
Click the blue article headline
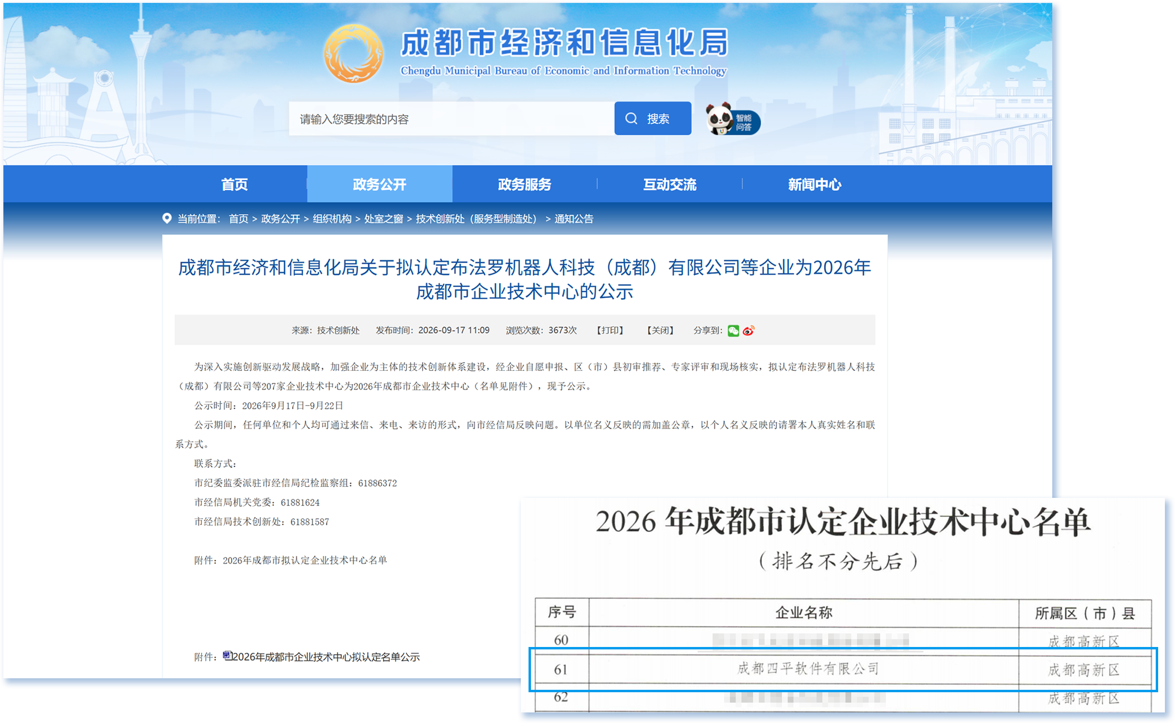pos(524,279)
